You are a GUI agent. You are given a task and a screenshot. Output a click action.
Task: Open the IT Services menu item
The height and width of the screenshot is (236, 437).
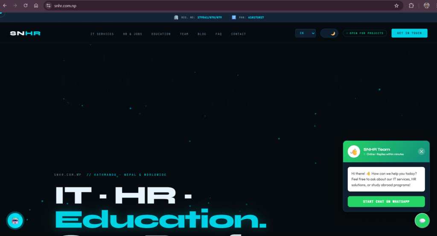[102, 34]
